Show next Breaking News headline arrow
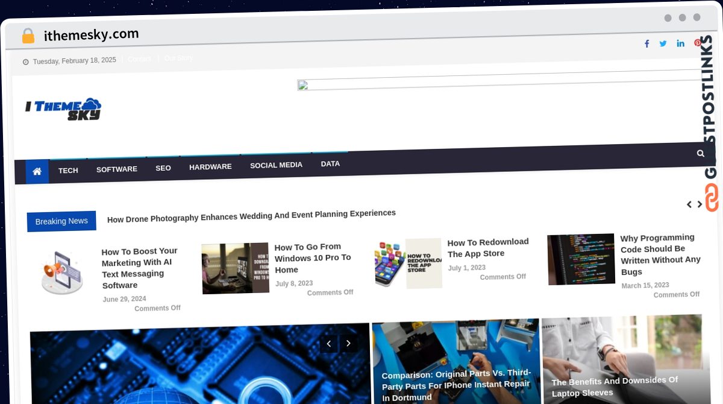 [700, 204]
